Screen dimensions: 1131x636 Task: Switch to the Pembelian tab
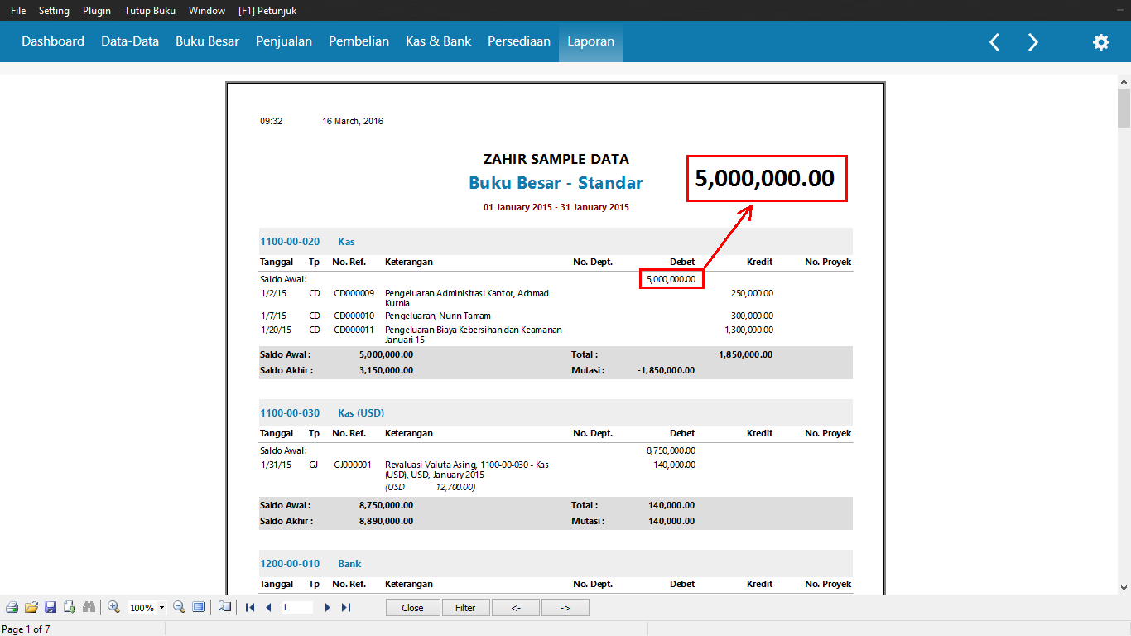359,41
